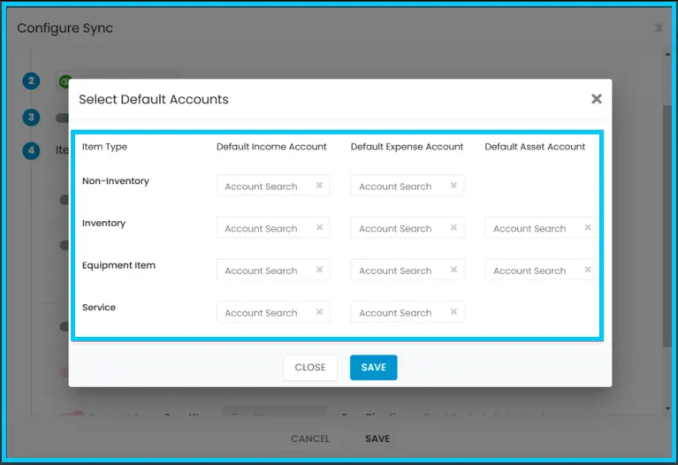
Task: Clear Inventory income account field
Action: [x=319, y=227]
